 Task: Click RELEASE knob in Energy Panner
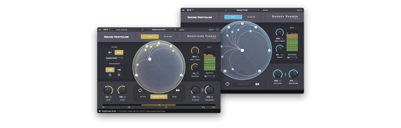click(x=293, y=74)
